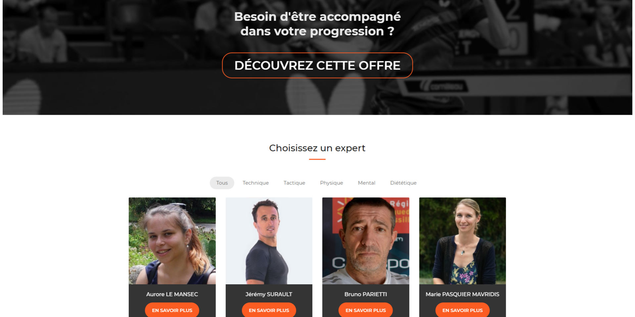Click EN SAVOIR PLUS under Jérémy SURAULT
635x317 pixels.
pyautogui.click(x=269, y=310)
